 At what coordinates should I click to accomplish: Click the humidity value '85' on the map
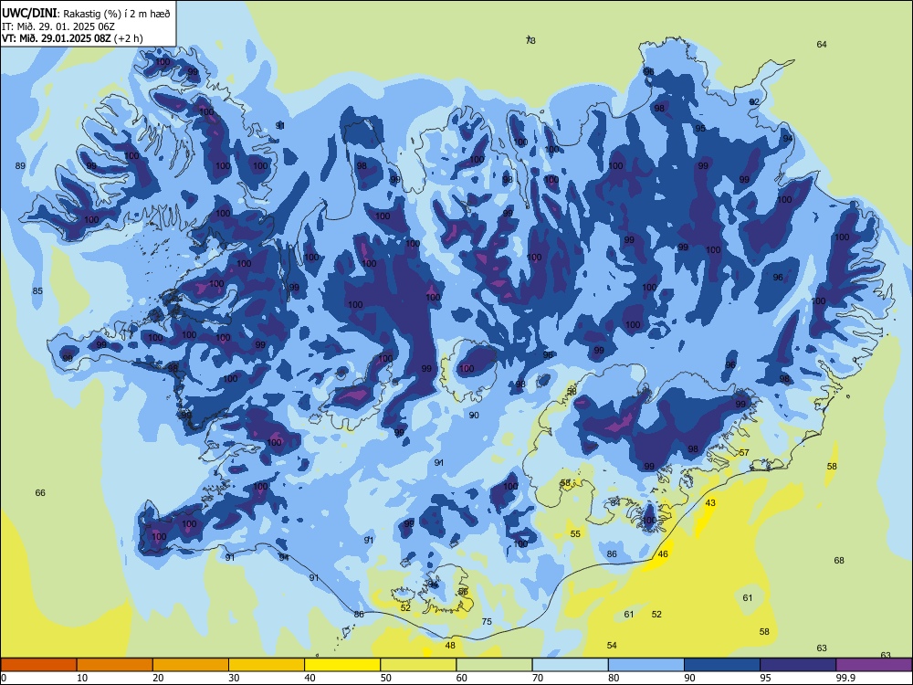click(37, 290)
